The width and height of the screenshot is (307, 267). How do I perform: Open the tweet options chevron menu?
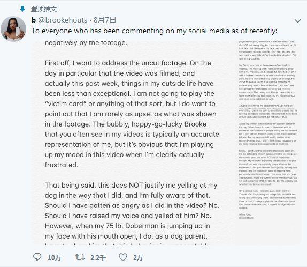click(x=297, y=20)
